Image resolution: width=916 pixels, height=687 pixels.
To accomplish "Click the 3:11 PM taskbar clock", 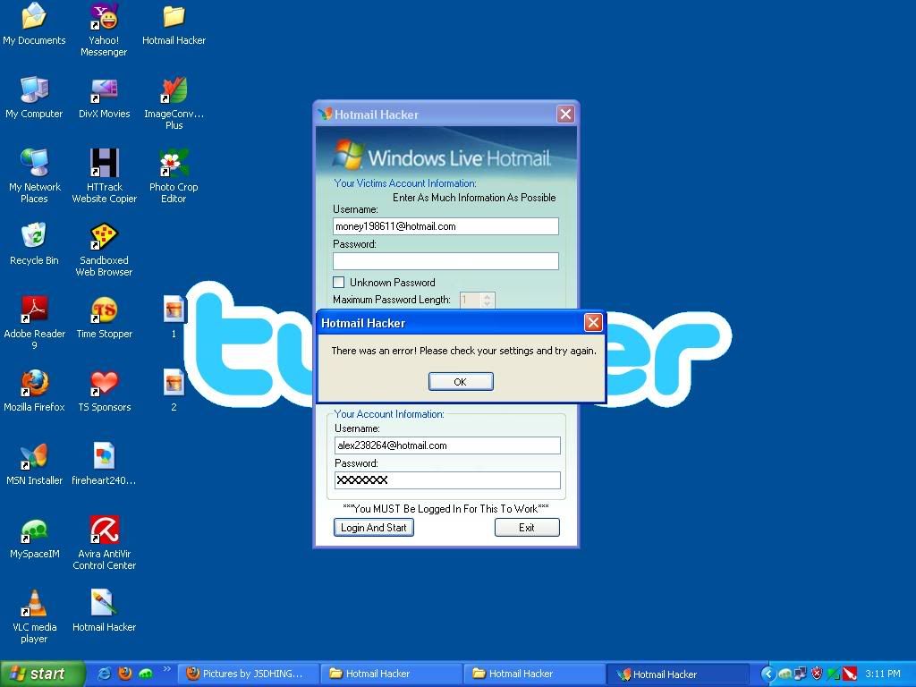I will pyautogui.click(x=883, y=674).
